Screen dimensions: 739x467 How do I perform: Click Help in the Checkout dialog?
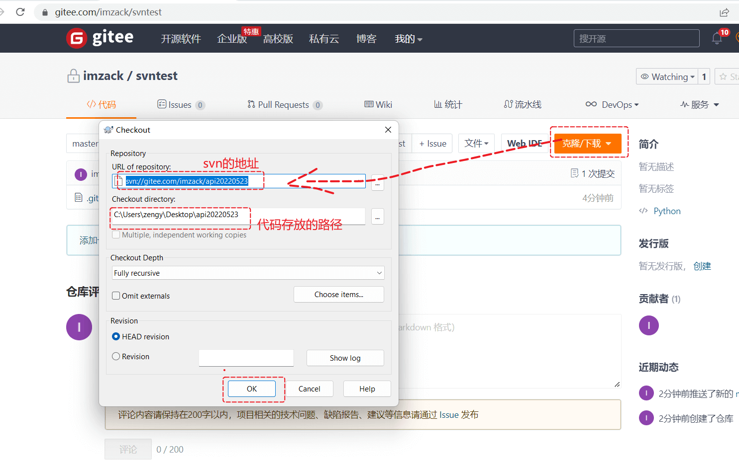[x=367, y=389]
